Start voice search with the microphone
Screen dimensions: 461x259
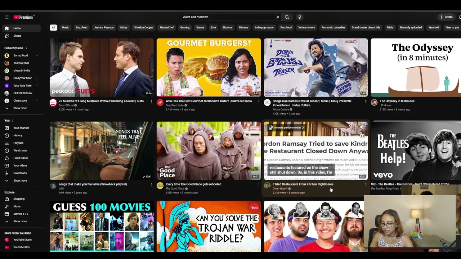coord(299,17)
